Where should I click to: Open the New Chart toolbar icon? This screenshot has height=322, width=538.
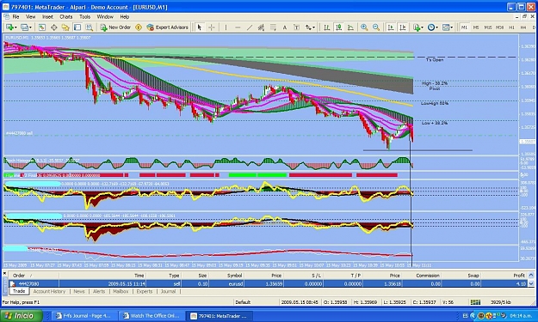point(9,27)
